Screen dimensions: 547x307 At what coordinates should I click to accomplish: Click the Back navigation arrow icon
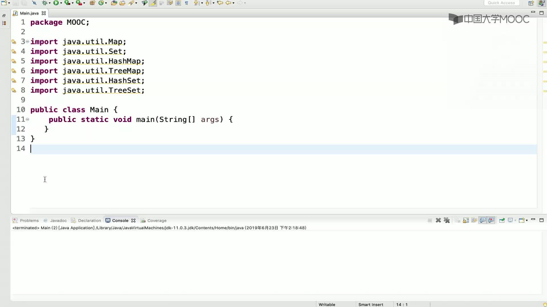coord(228,3)
